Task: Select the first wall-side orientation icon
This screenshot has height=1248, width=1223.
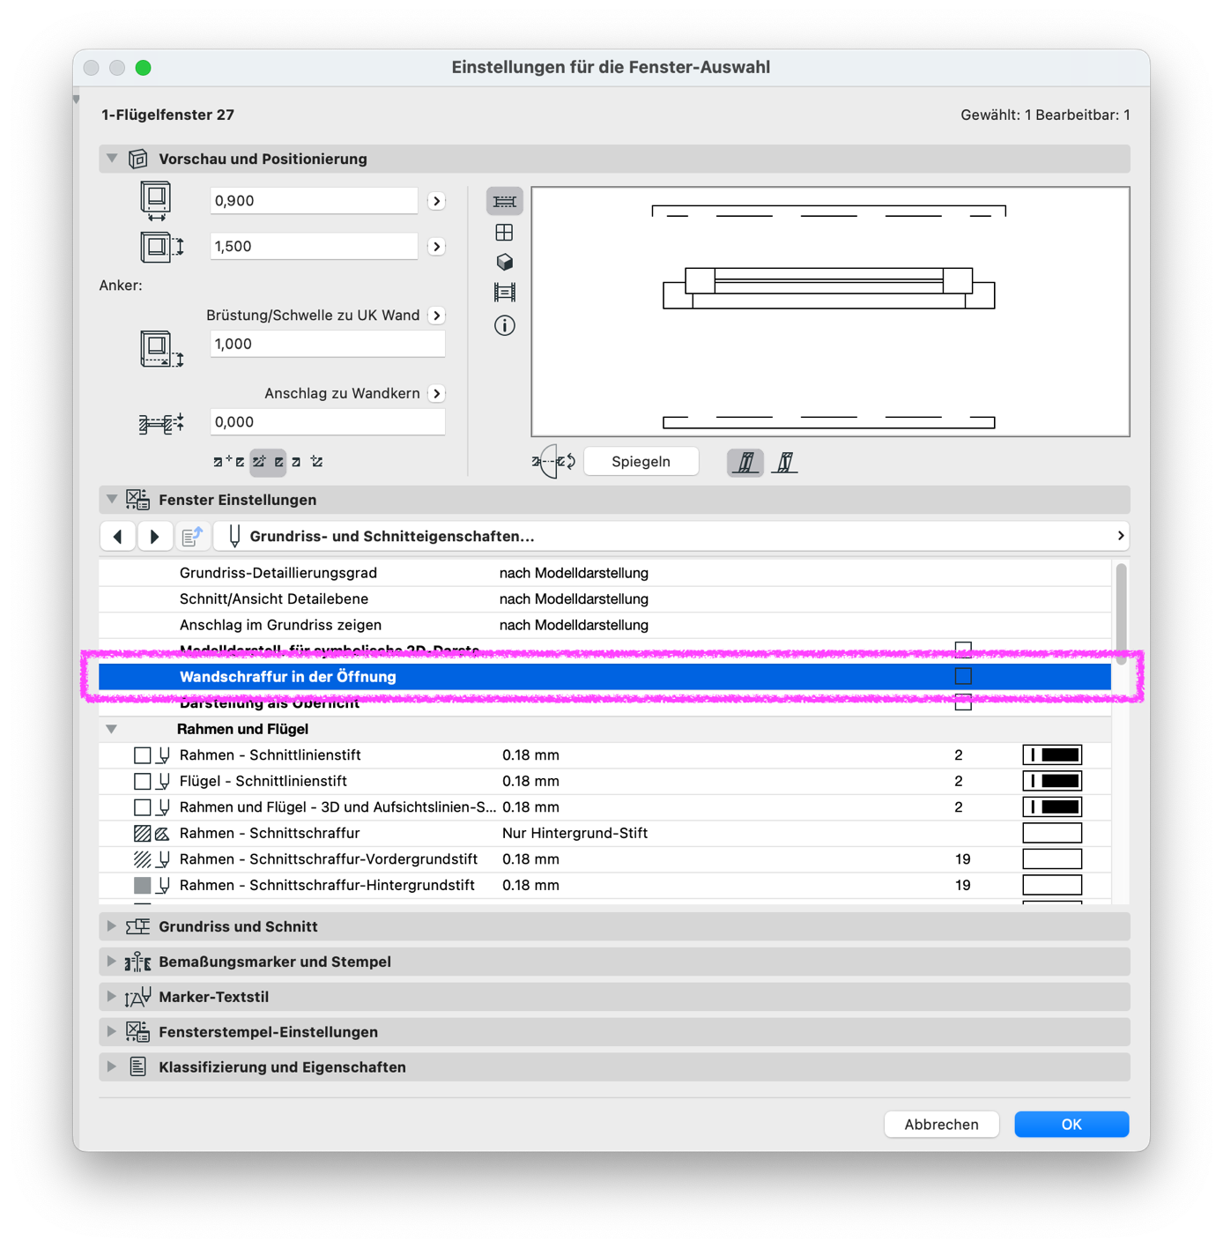Action: click(745, 462)
